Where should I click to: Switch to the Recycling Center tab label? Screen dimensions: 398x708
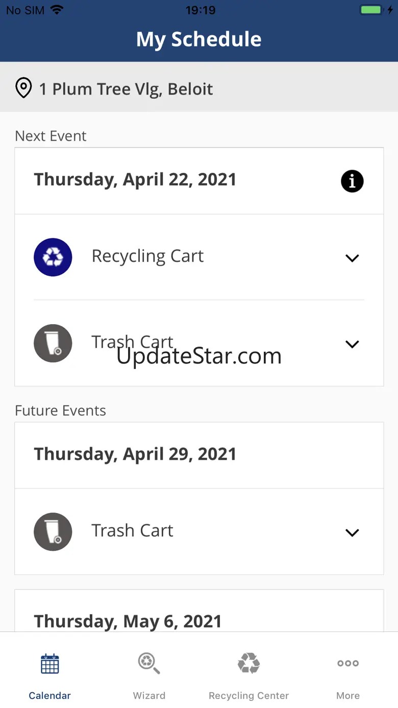tap(249, 696)
